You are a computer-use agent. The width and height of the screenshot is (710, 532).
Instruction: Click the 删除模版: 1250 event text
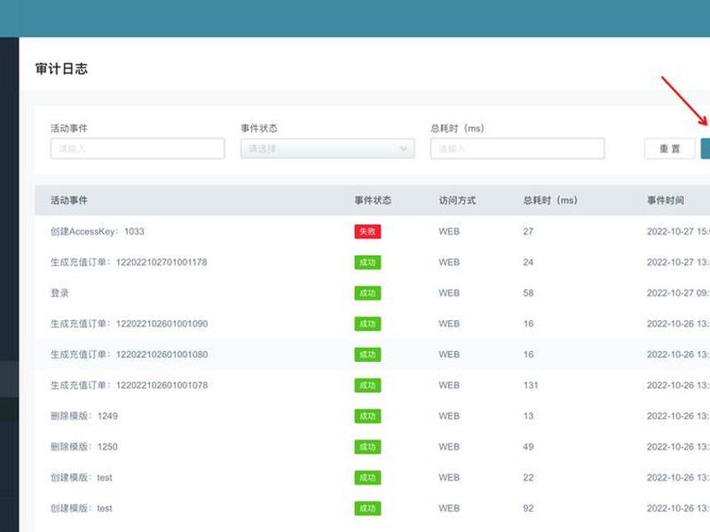83,447
